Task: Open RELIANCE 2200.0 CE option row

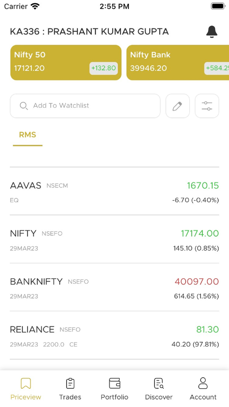Action: click(x=114, y=335)
